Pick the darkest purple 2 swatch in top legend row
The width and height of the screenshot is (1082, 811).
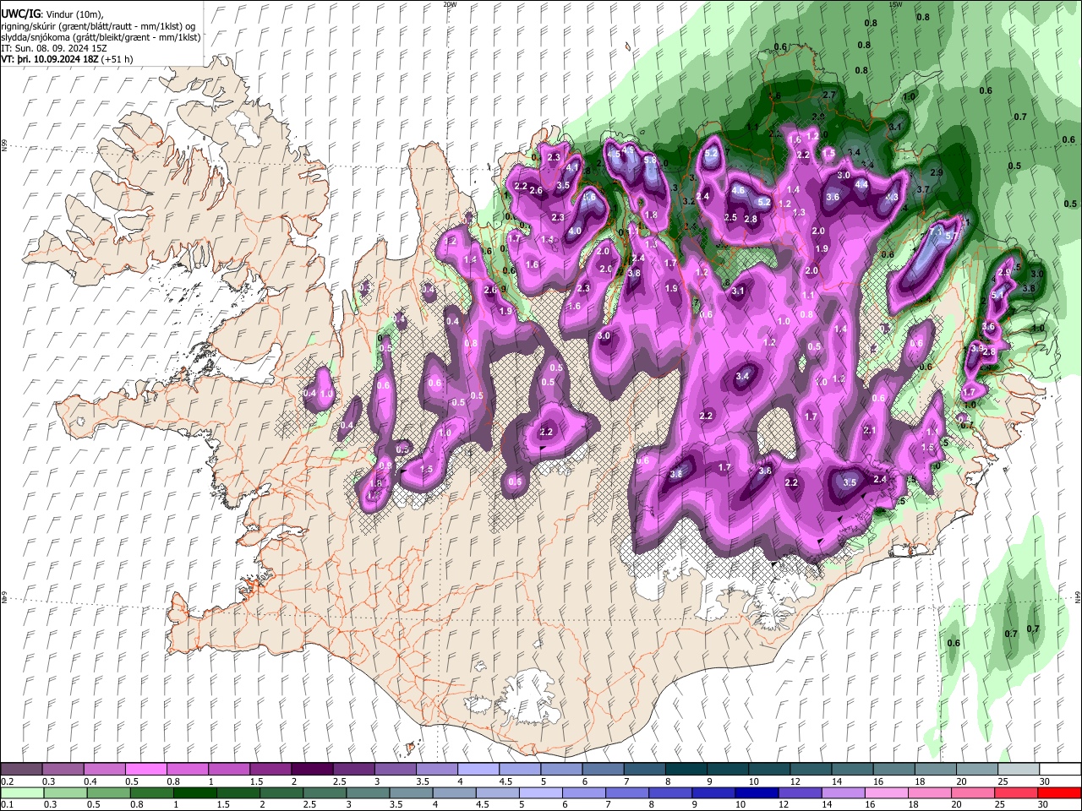[x=312, y=770]
